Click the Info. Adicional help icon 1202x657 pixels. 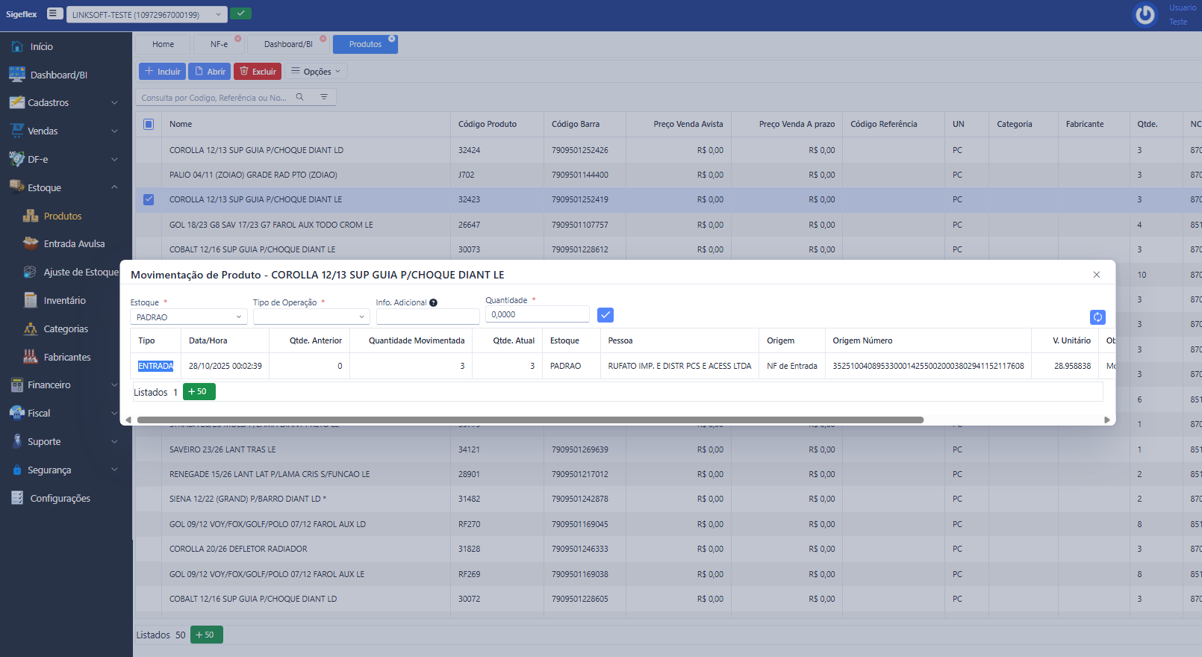[x=433, y=303]
